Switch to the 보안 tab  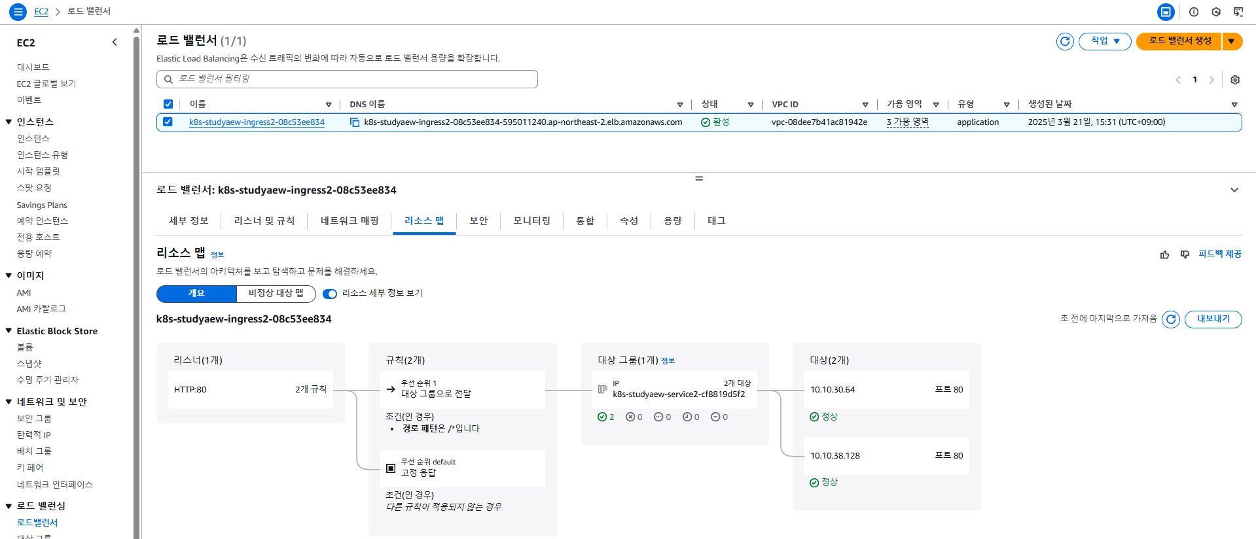tap(478, 221)
